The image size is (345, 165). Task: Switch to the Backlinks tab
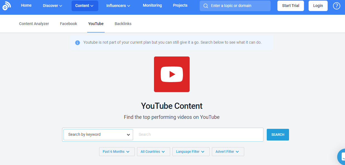pos(123,24)
